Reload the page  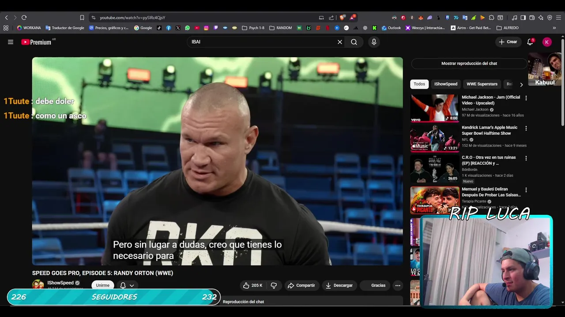click(24, 18)
